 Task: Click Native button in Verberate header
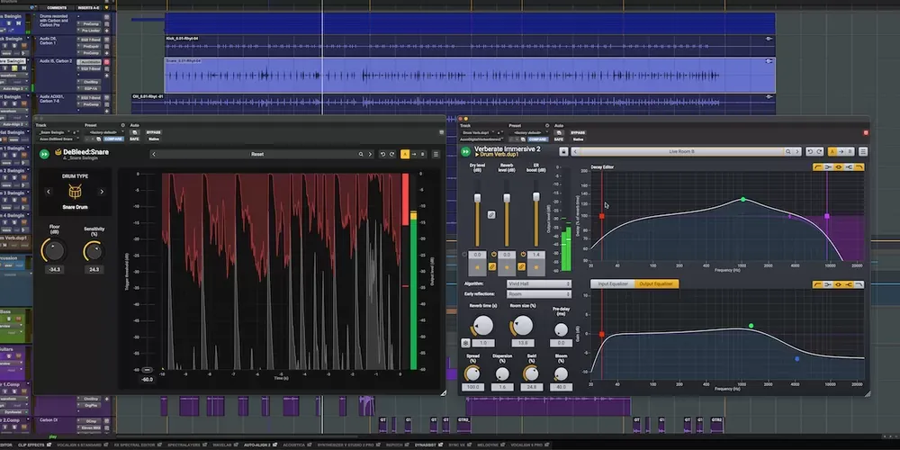(578, 139)
